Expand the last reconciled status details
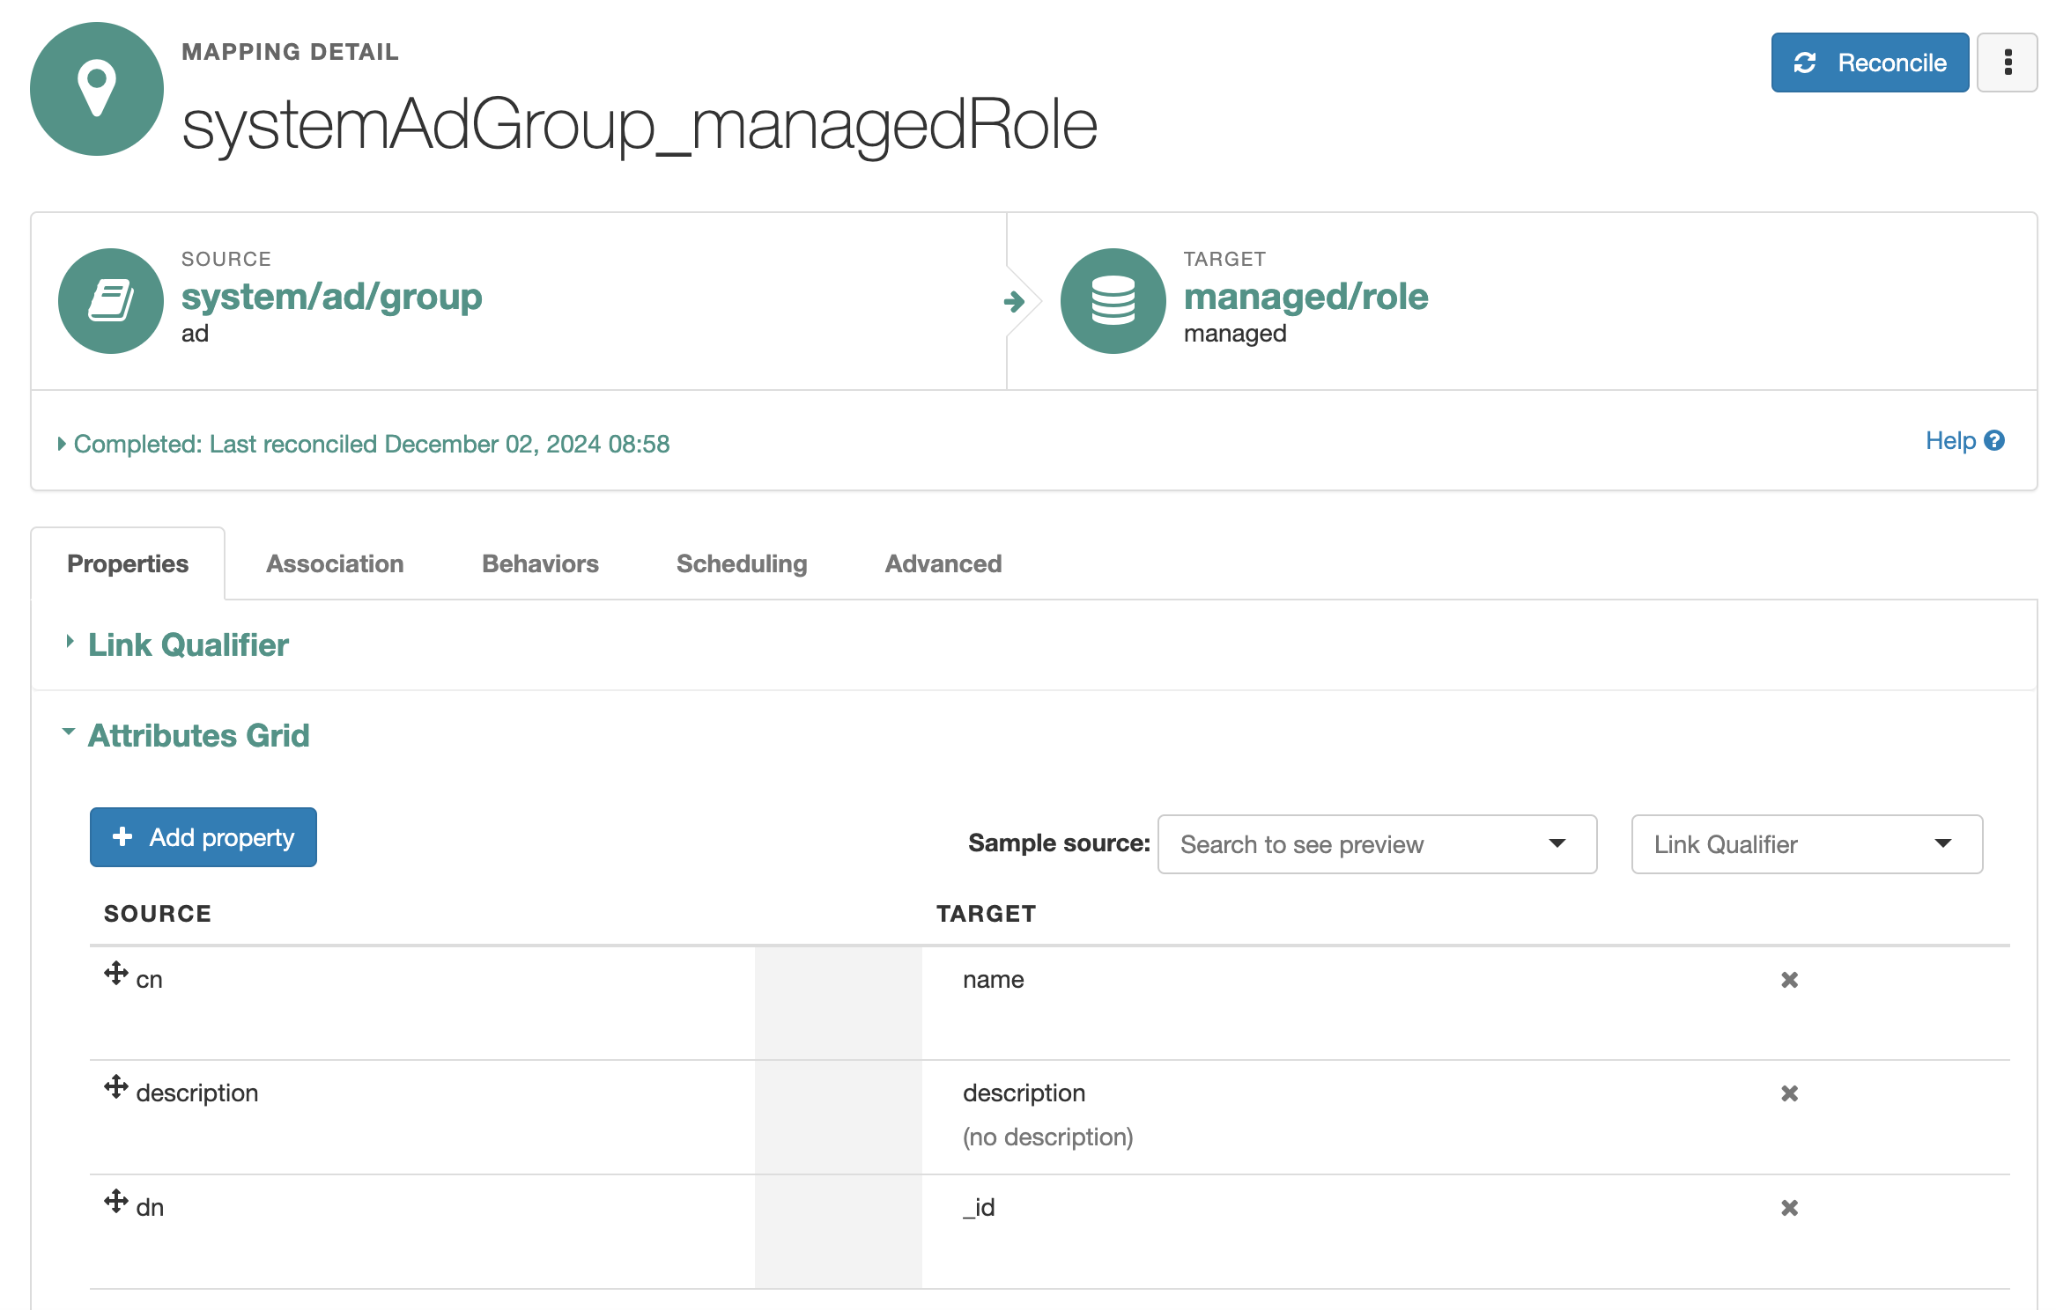2056x1310 pixels. tap(370, 444)
